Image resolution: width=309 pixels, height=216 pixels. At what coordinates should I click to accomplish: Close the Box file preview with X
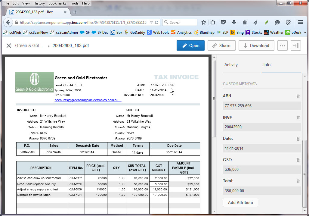coord(9,45)
